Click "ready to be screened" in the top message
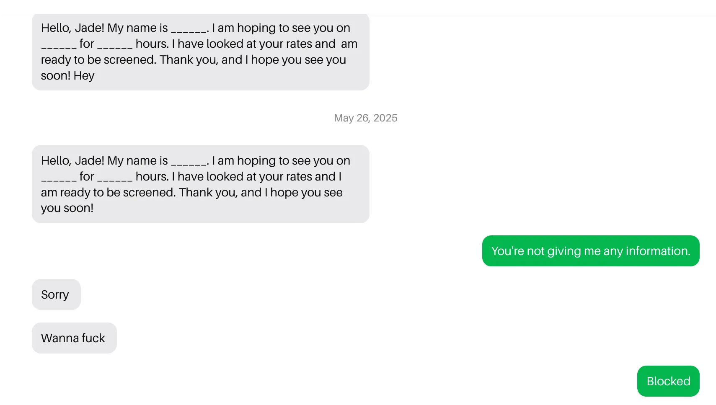 click(98, 60)
